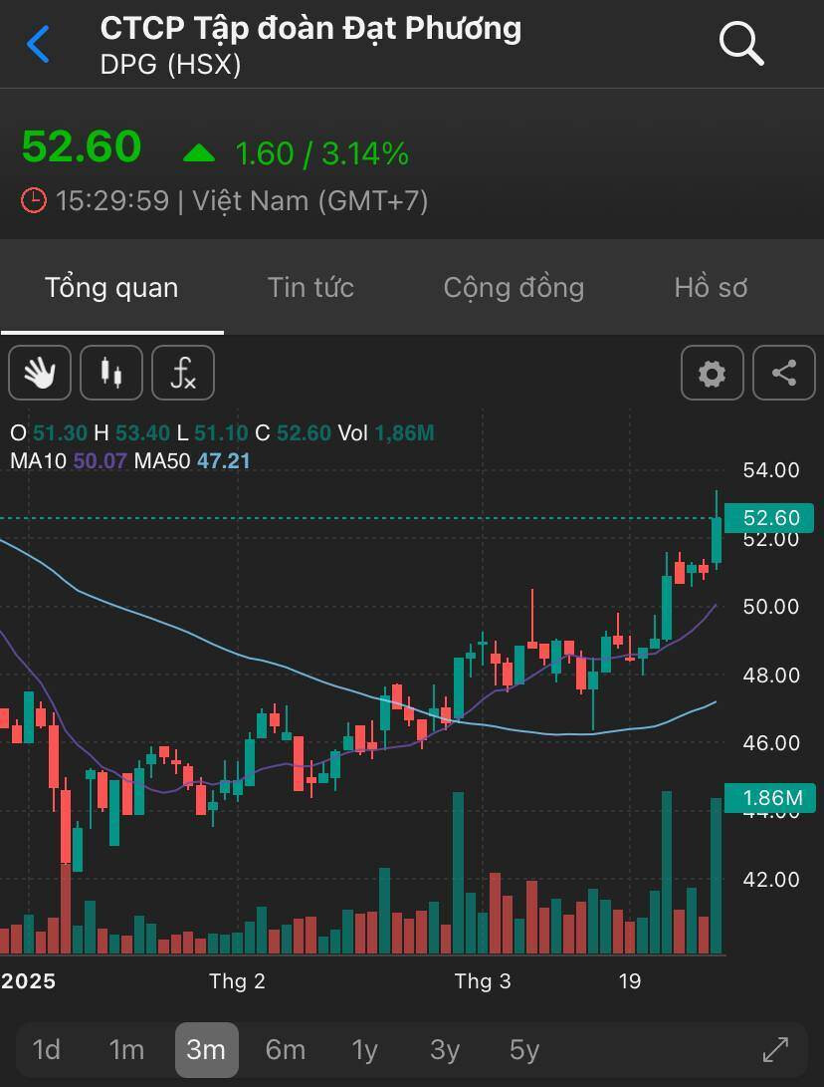Select the 1d timeframe
The image size is (824, 1087).
[47, 1049]
